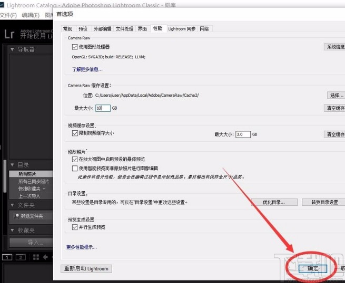Toggle 在放大视图中启用预设的悬停预览 checkbox
This screenshot has width=345, height=283.
pos(75,159)
